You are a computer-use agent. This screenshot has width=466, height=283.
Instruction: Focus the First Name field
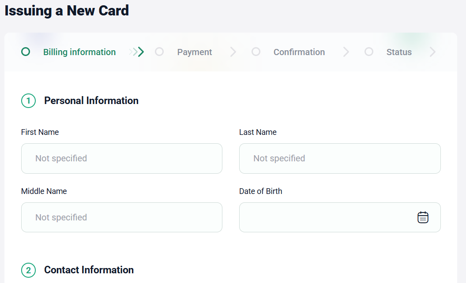(x=121, y=158)
